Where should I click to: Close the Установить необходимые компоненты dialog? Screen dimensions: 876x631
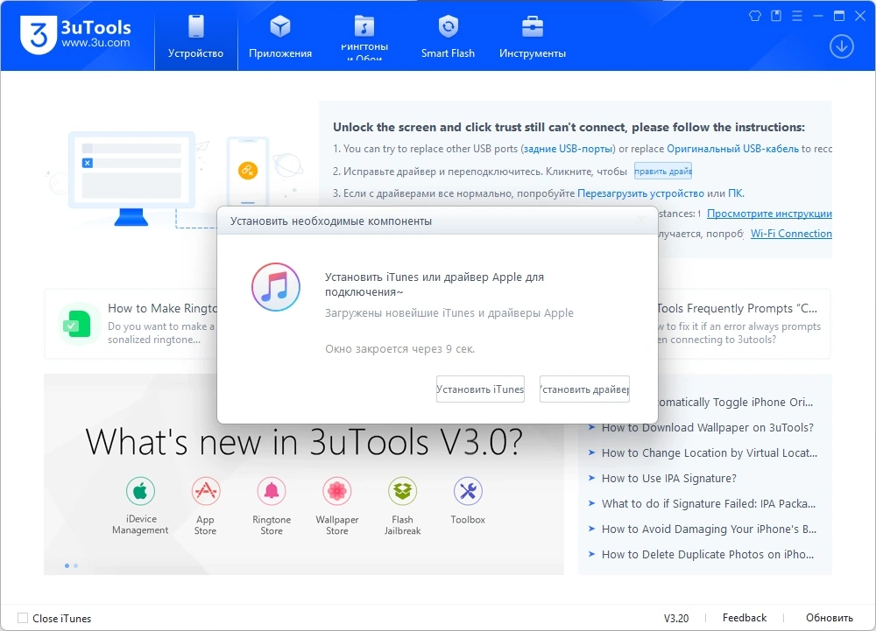(641, 220)
